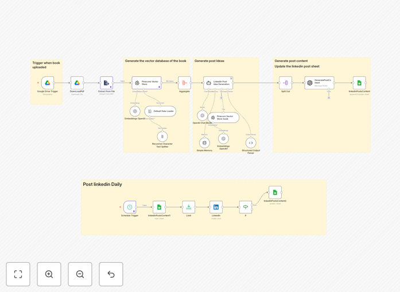
Task: Open the Limit node
Action: pos(188,207)
